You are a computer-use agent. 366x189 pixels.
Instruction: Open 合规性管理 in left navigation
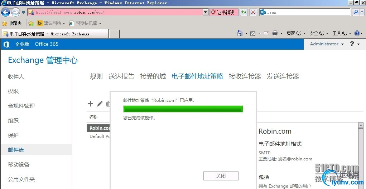(x=21, y=106)
